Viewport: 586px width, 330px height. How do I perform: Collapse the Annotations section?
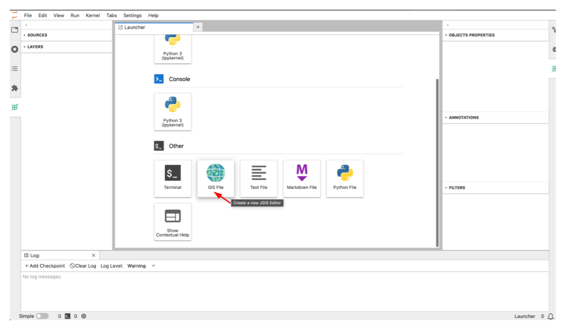click(463, 117)
